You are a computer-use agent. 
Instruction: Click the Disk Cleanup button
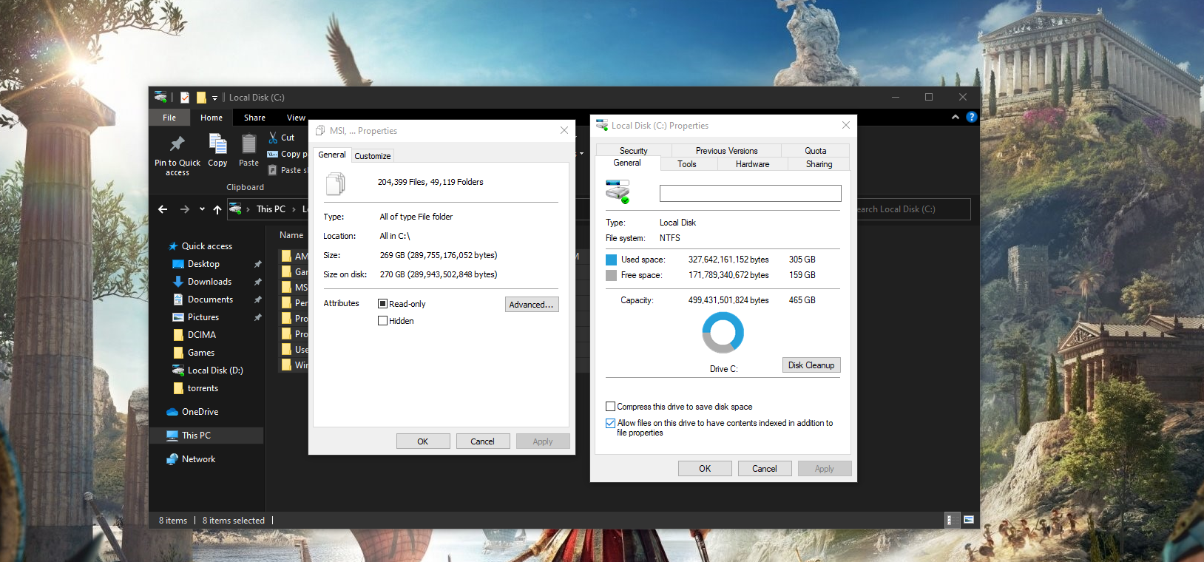pos(811,365)
